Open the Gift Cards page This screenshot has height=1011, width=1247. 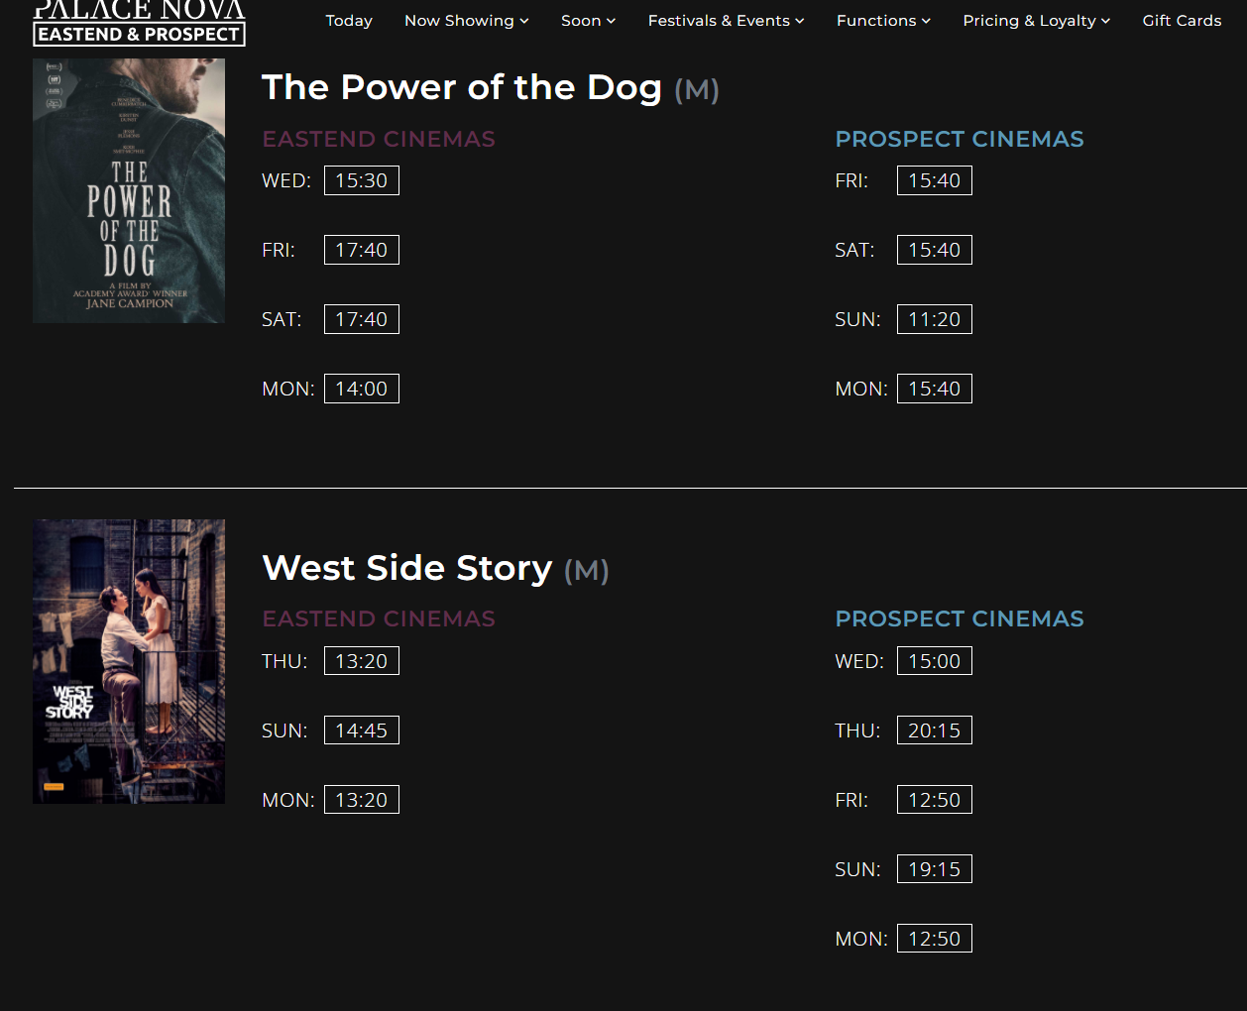(x=1182, y=21)
